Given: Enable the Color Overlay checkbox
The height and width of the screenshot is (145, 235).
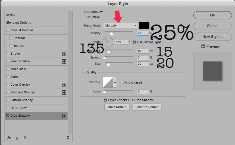Looking at the screenshot, I should [8, 85].
